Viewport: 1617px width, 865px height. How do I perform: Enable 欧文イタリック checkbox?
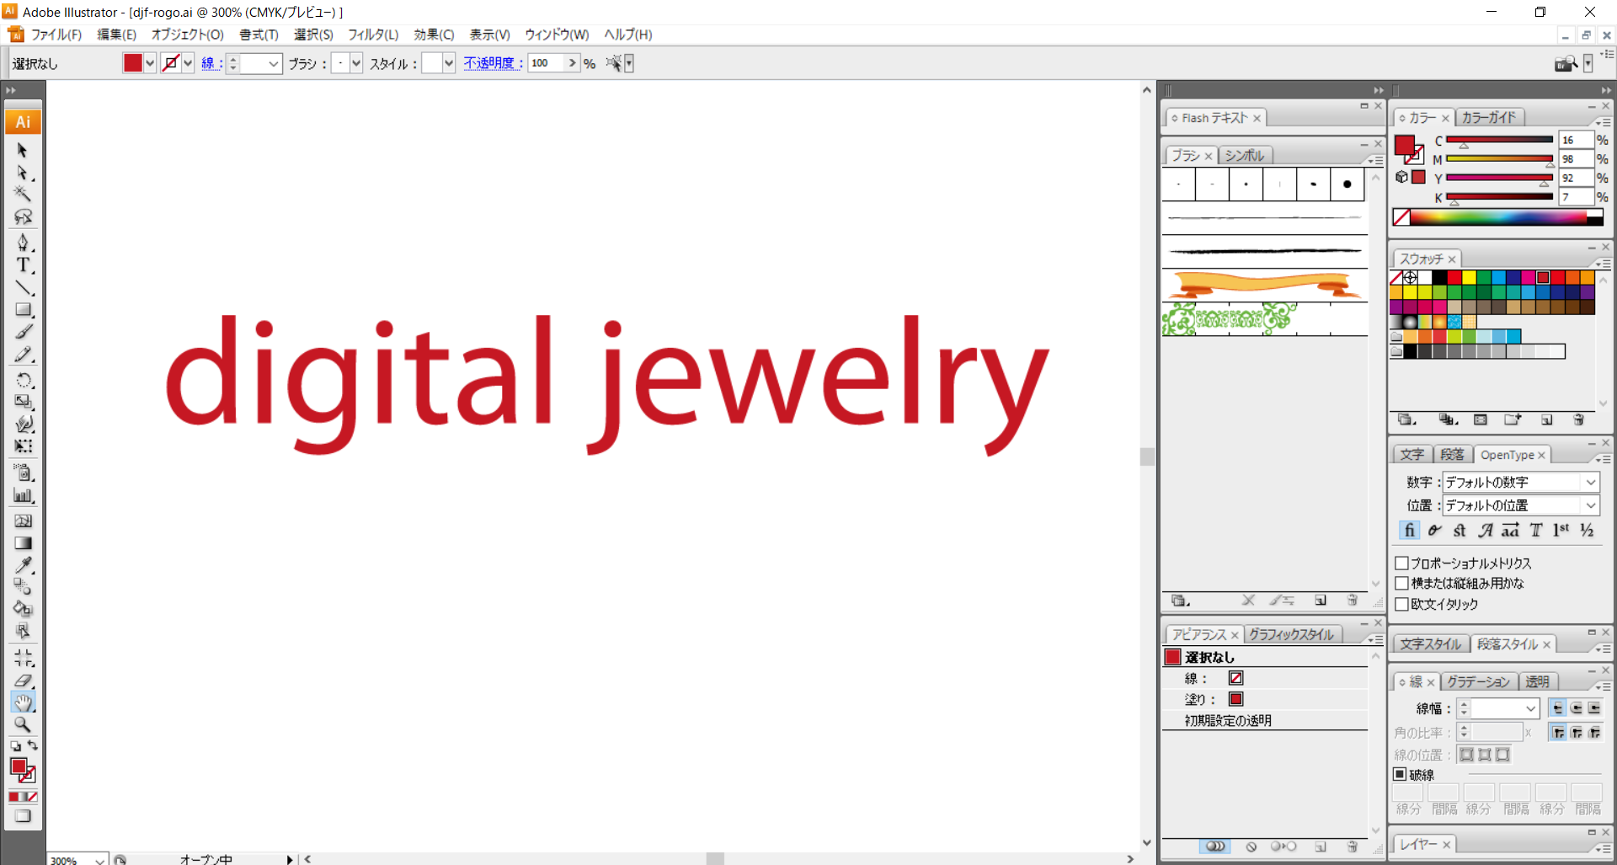point(1401,604)
